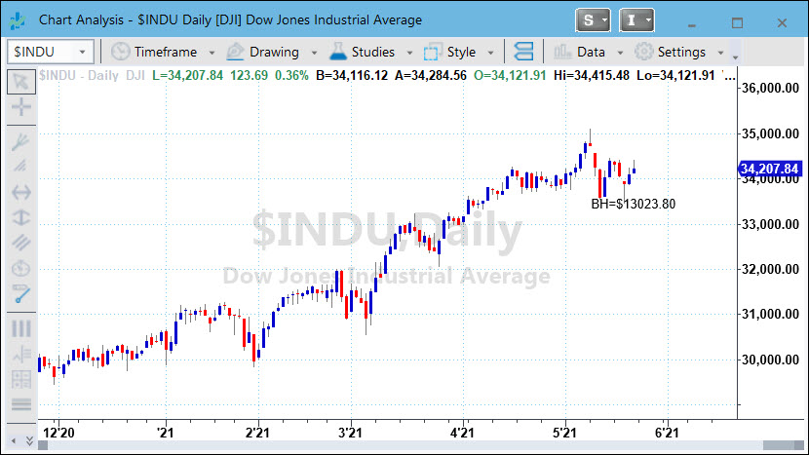
Task: Click the Settings gear icon
Action: (643, 52)
